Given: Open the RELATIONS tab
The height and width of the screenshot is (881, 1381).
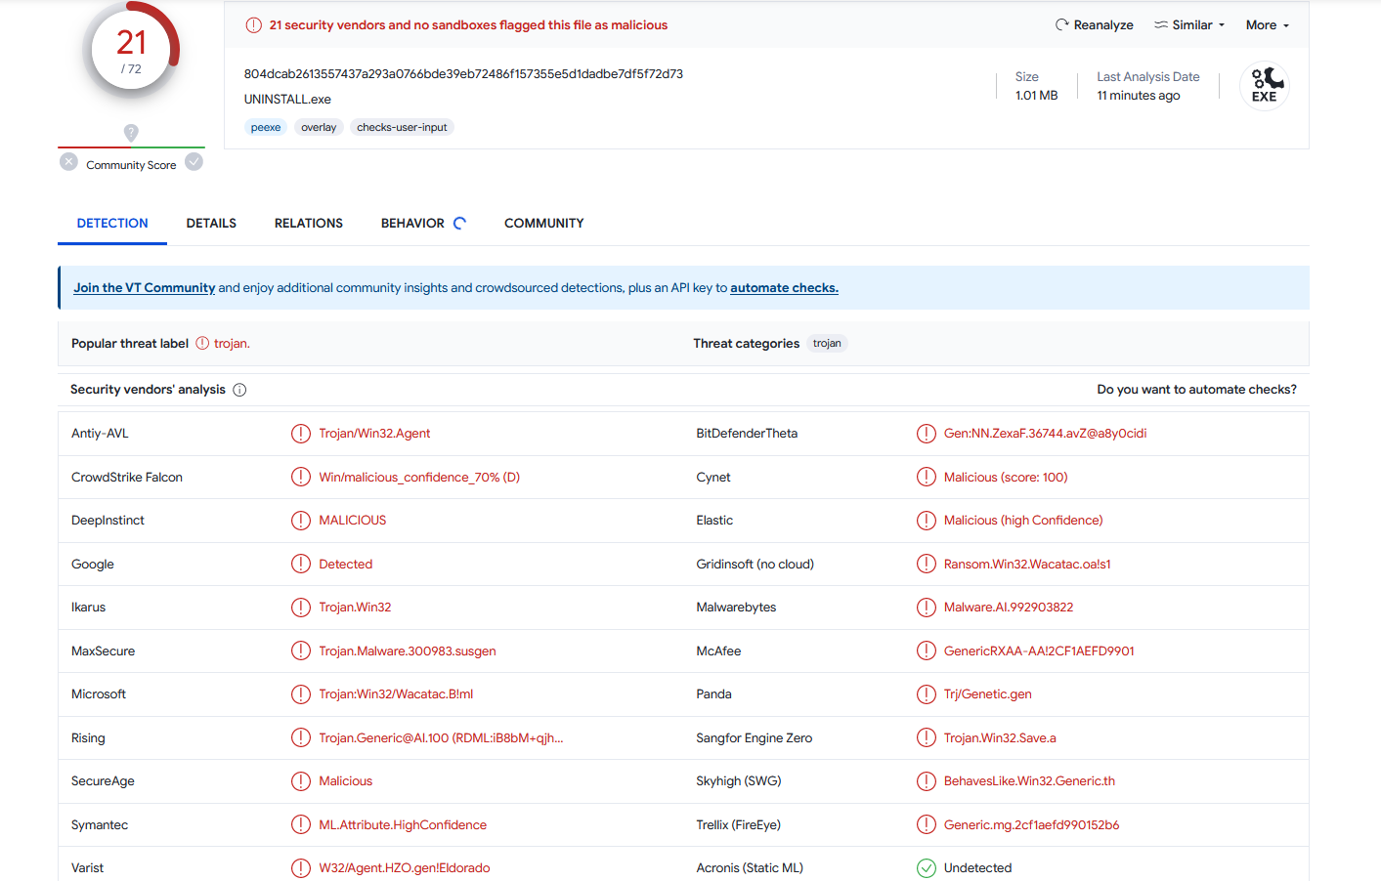Looking at the screenshot, I should point(309,224).
